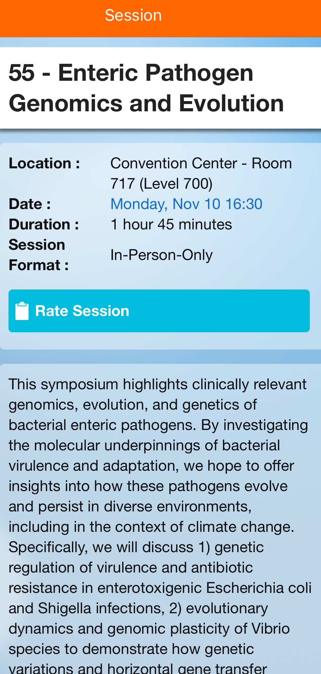Tap the In-Person-Only format value
The height and width of the screenshot is (674, 321).
point(162,255)
